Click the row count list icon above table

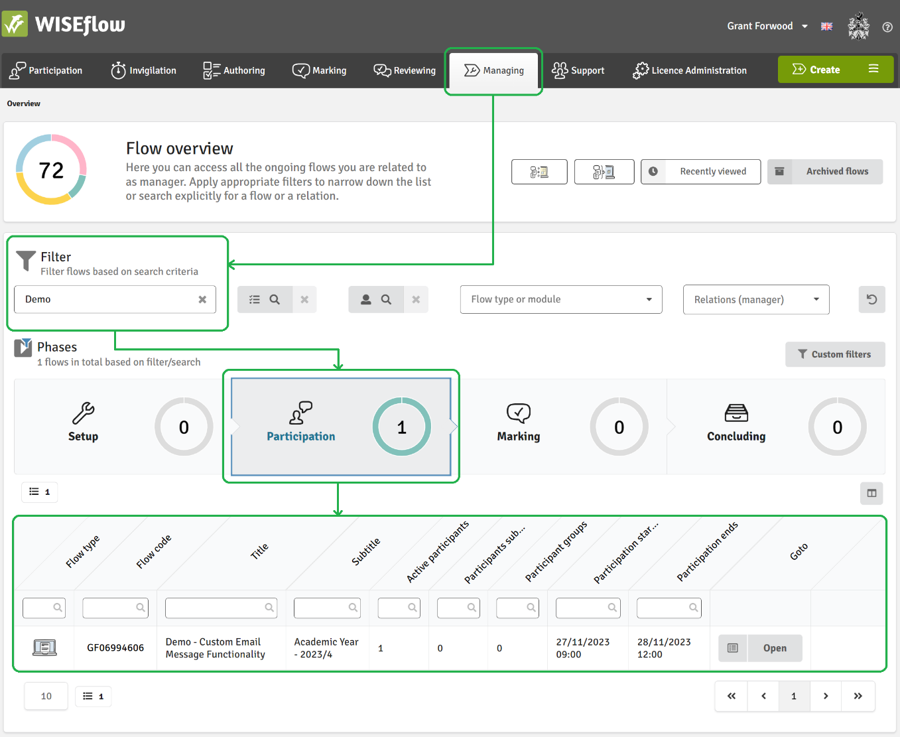pyautogui.click(x=40, y=492)
